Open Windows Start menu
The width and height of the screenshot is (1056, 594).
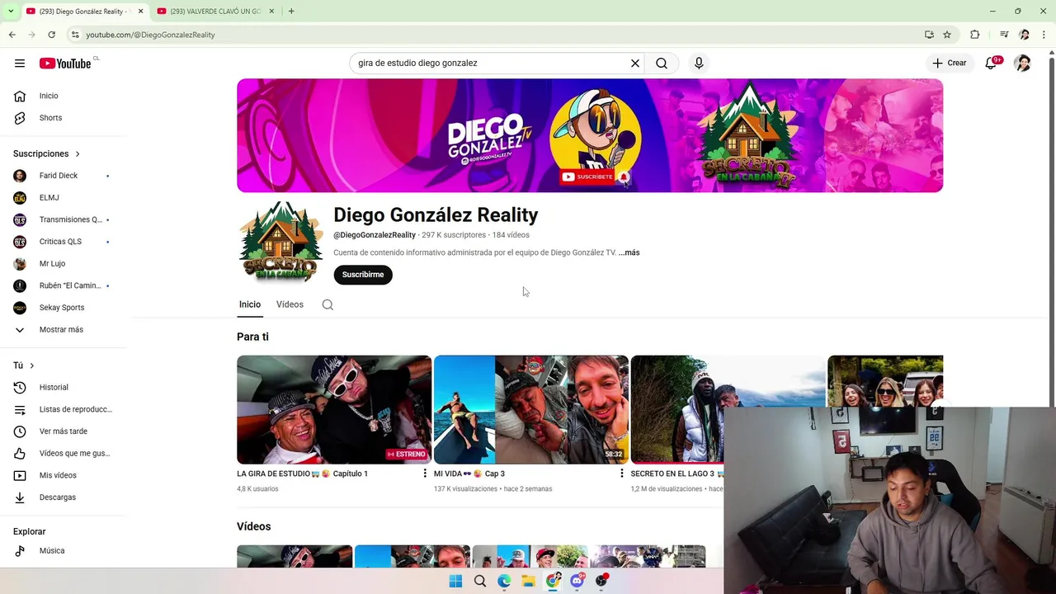pos(455,581)
